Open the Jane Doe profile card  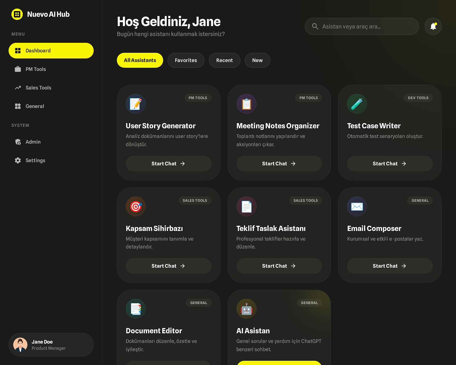pos(51,345)
